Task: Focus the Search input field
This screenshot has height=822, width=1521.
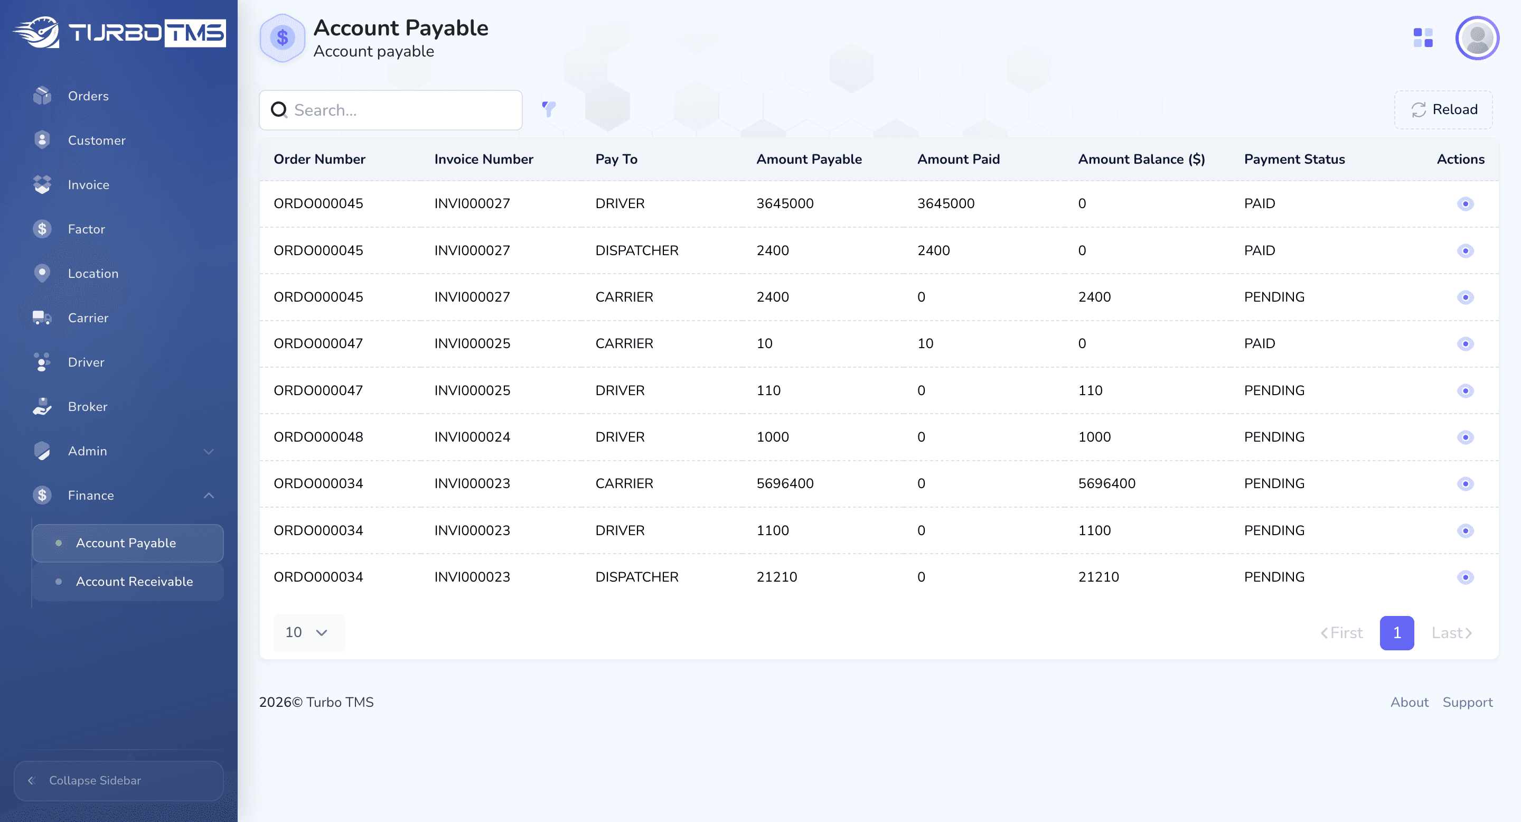Action: point(391,110)
